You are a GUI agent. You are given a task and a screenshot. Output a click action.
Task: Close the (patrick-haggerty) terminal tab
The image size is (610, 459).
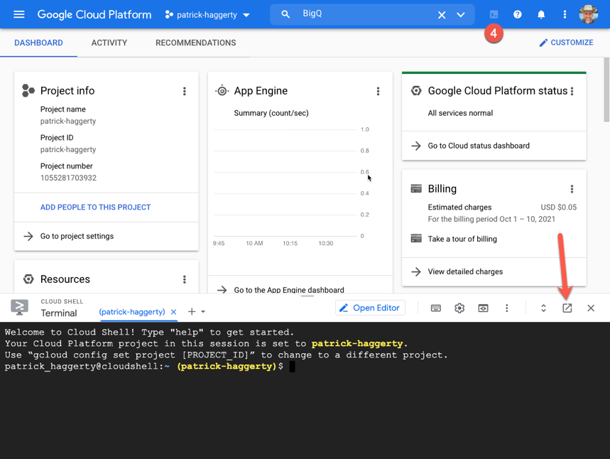tap(173, 312)
